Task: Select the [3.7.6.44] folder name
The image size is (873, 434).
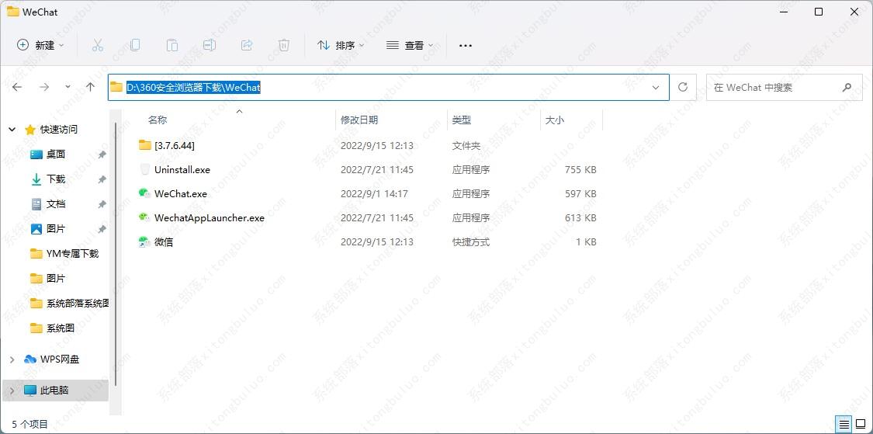Action: 175,145
